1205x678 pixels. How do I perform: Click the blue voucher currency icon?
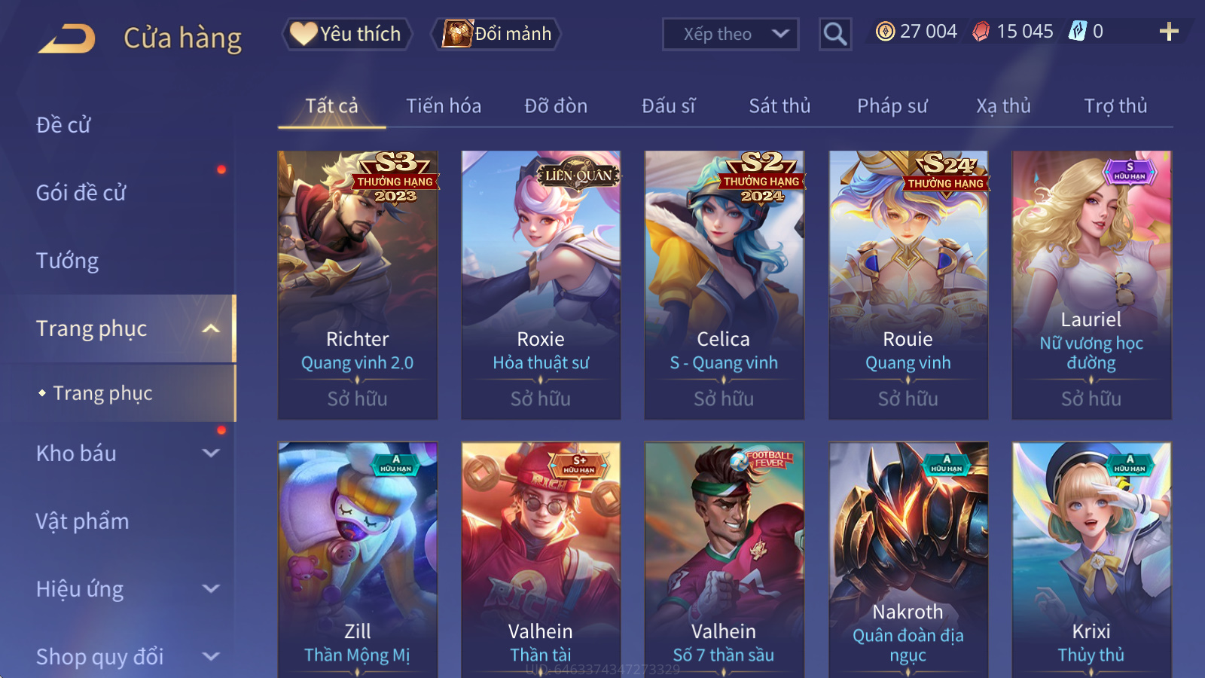coord(1077,32)
